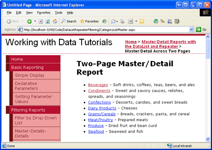Open Master/Detail Reports with DataList breadcrumb link
The image size is (212, 150).
click(x=160, y=44)
